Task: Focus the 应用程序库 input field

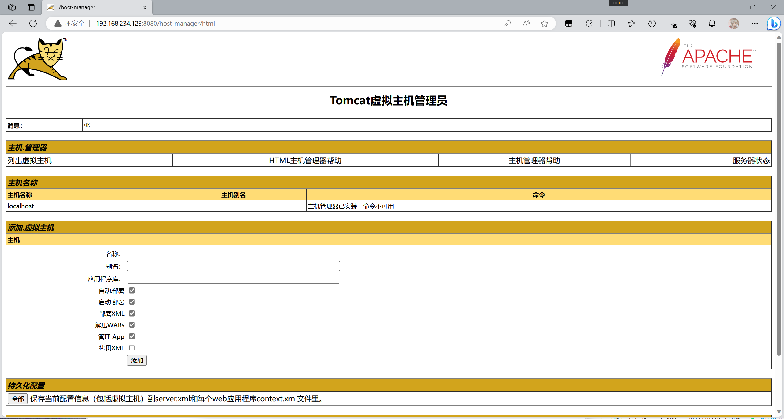Action: 233,279
